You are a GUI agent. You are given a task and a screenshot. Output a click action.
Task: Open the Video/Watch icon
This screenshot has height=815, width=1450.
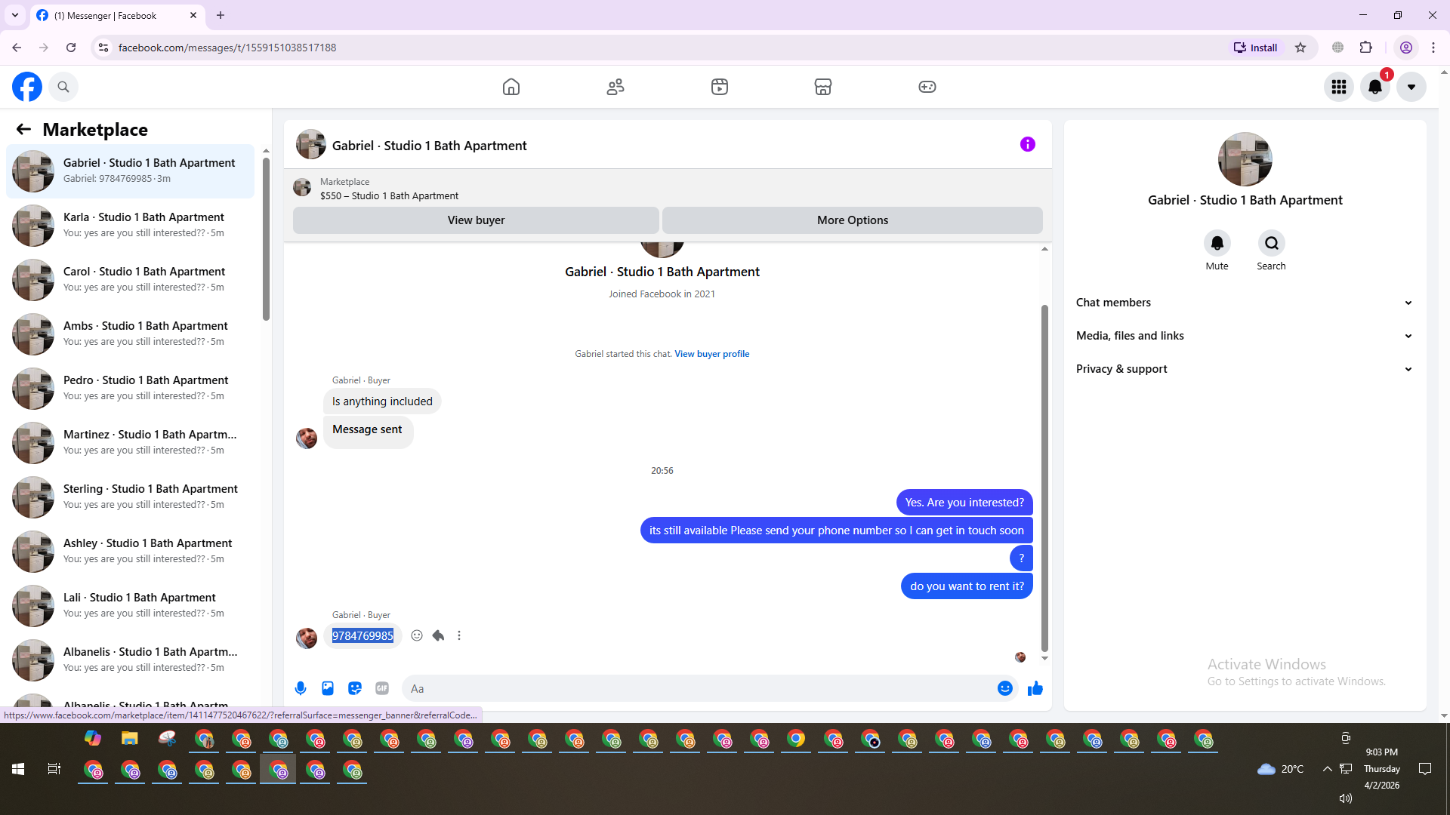(720, 87)
